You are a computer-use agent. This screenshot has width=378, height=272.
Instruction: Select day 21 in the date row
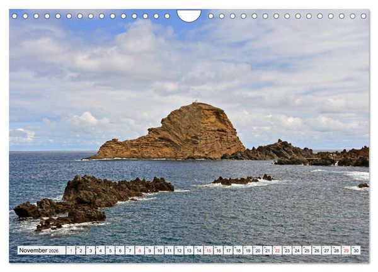coord(268,251)
